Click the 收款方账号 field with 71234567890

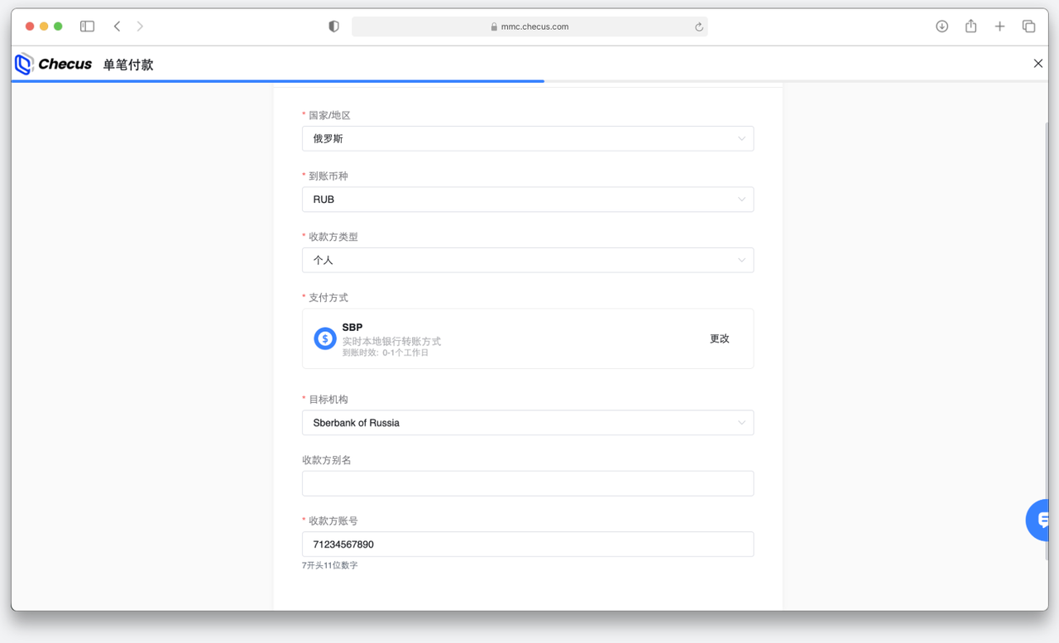[x=527, y=545]
